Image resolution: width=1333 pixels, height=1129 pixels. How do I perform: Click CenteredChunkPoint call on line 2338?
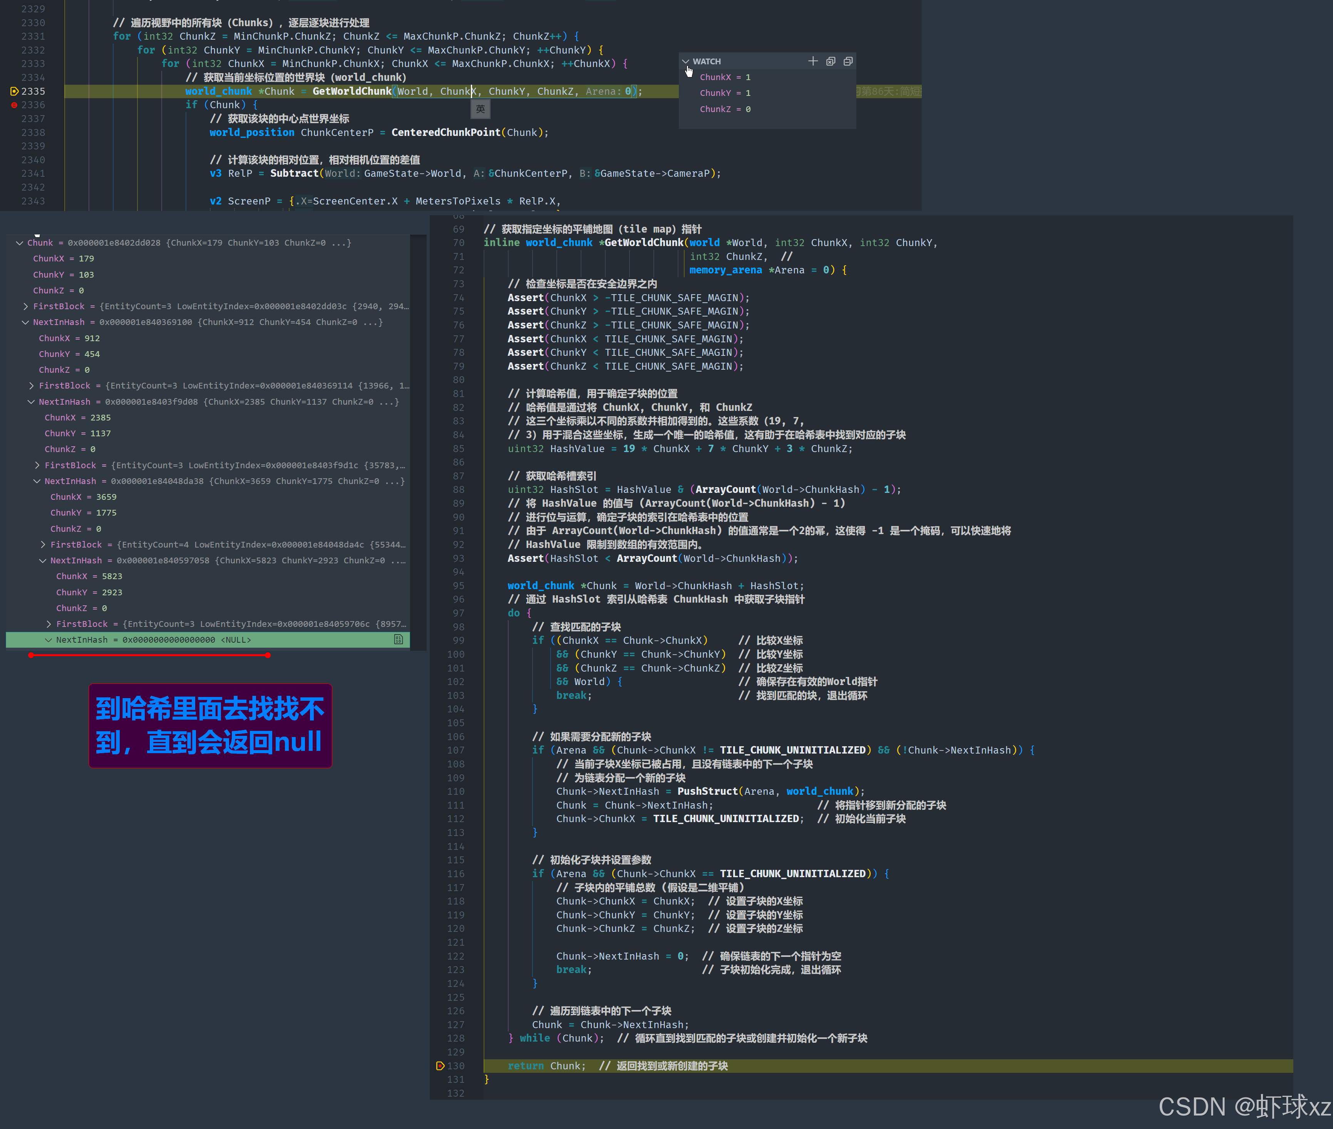click(445, 132)
